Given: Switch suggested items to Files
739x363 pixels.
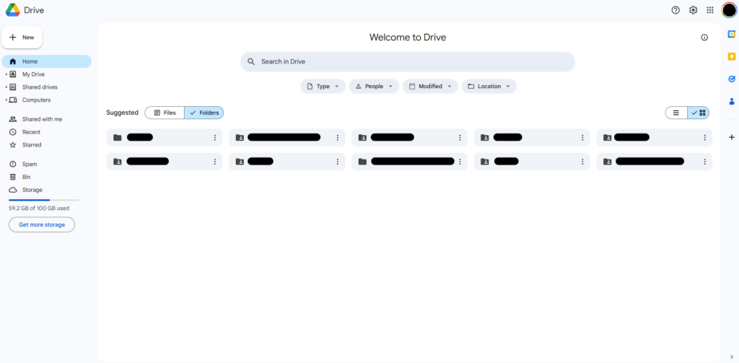Looking at the screenshot, I should tap(165, 113).
